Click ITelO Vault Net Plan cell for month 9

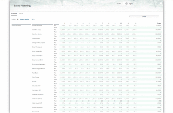point(115,101)
